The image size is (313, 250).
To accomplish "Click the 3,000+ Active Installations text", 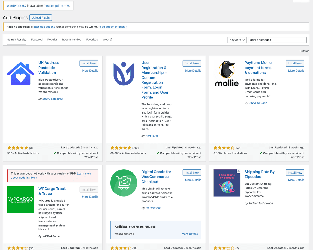I will [x=230, y=153].
